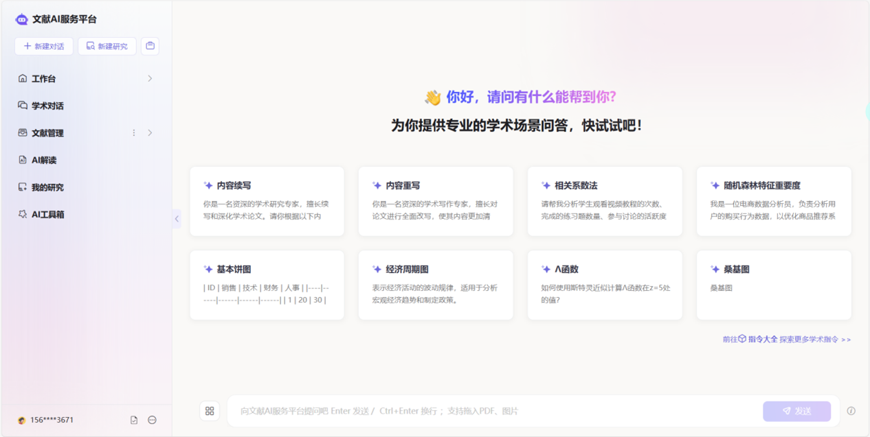Select the 随机森林特征重要度 prompt card
The image size is (870, 437).
click(x=774, y=202)
